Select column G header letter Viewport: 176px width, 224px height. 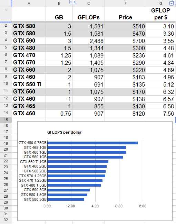point(161,3)
